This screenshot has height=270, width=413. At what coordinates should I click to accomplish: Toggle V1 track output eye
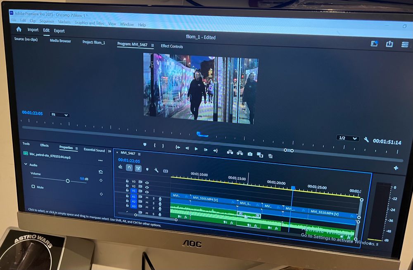click(147, 192)
